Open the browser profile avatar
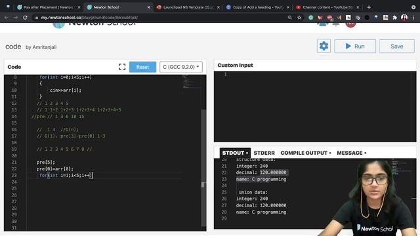Viewport: 420px width, 236px height. click(404, 18)
